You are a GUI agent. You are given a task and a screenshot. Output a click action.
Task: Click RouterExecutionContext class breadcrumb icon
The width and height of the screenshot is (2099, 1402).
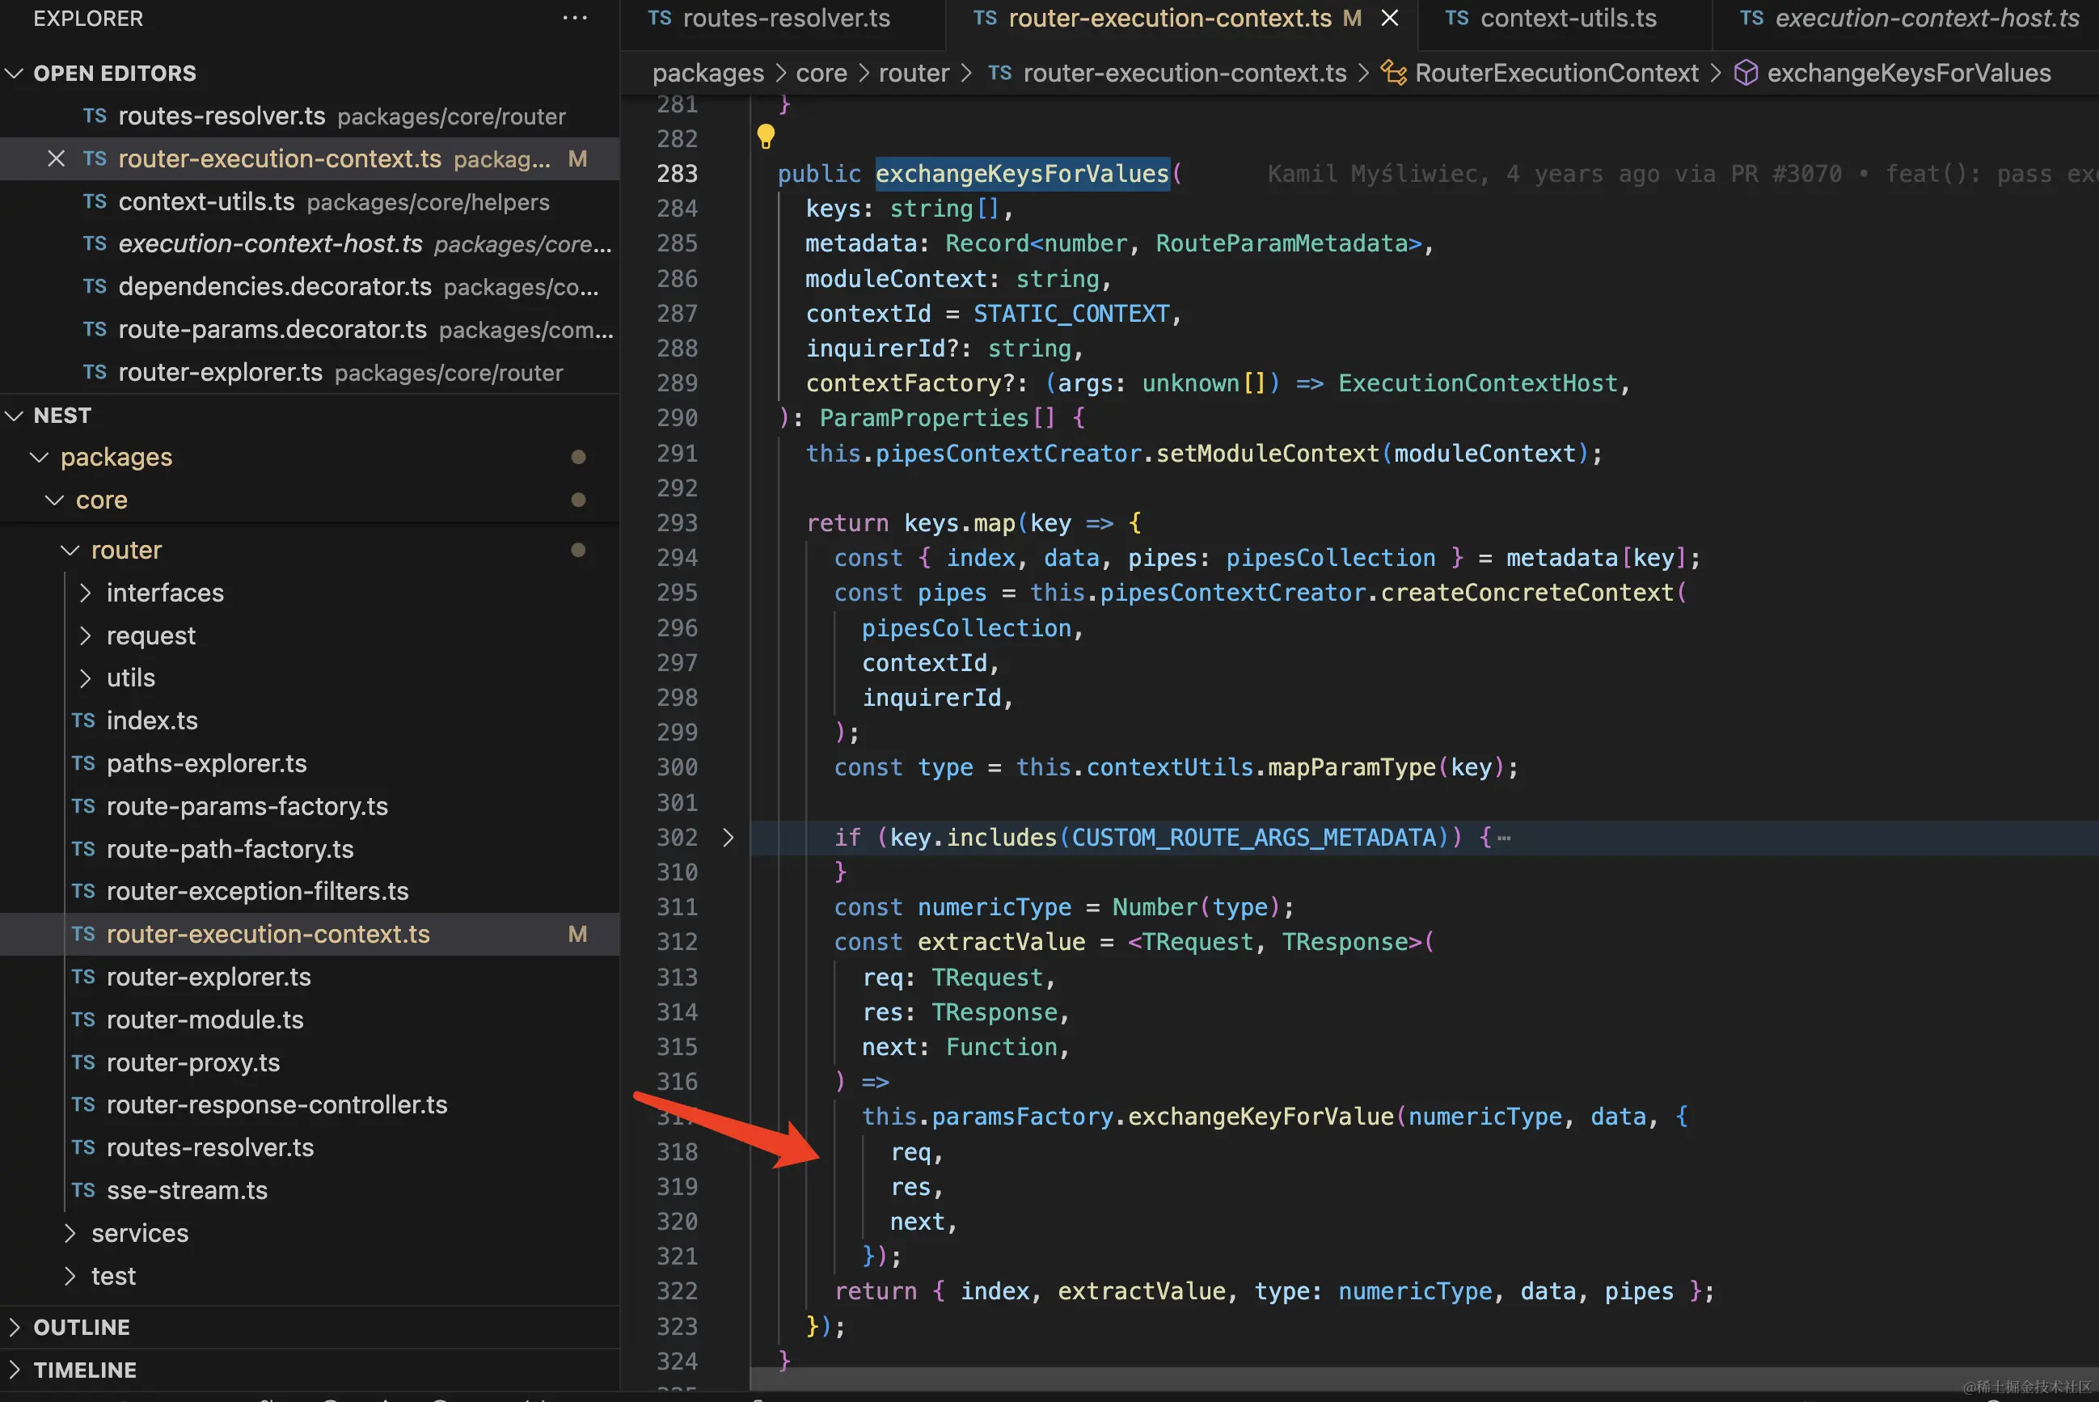pos(1393,74)
